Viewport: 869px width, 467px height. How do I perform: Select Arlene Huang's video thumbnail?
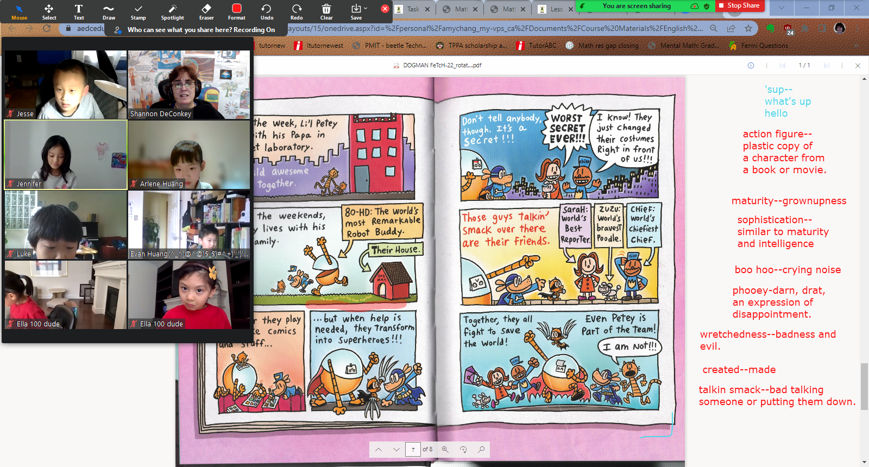click(189, 155)
